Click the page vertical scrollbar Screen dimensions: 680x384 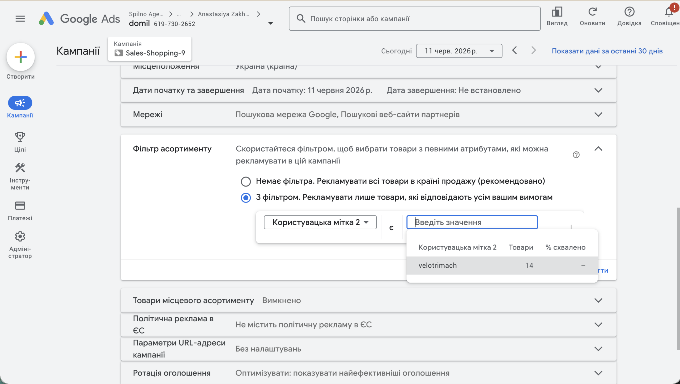pyautogui.click(x=678, y=278)
